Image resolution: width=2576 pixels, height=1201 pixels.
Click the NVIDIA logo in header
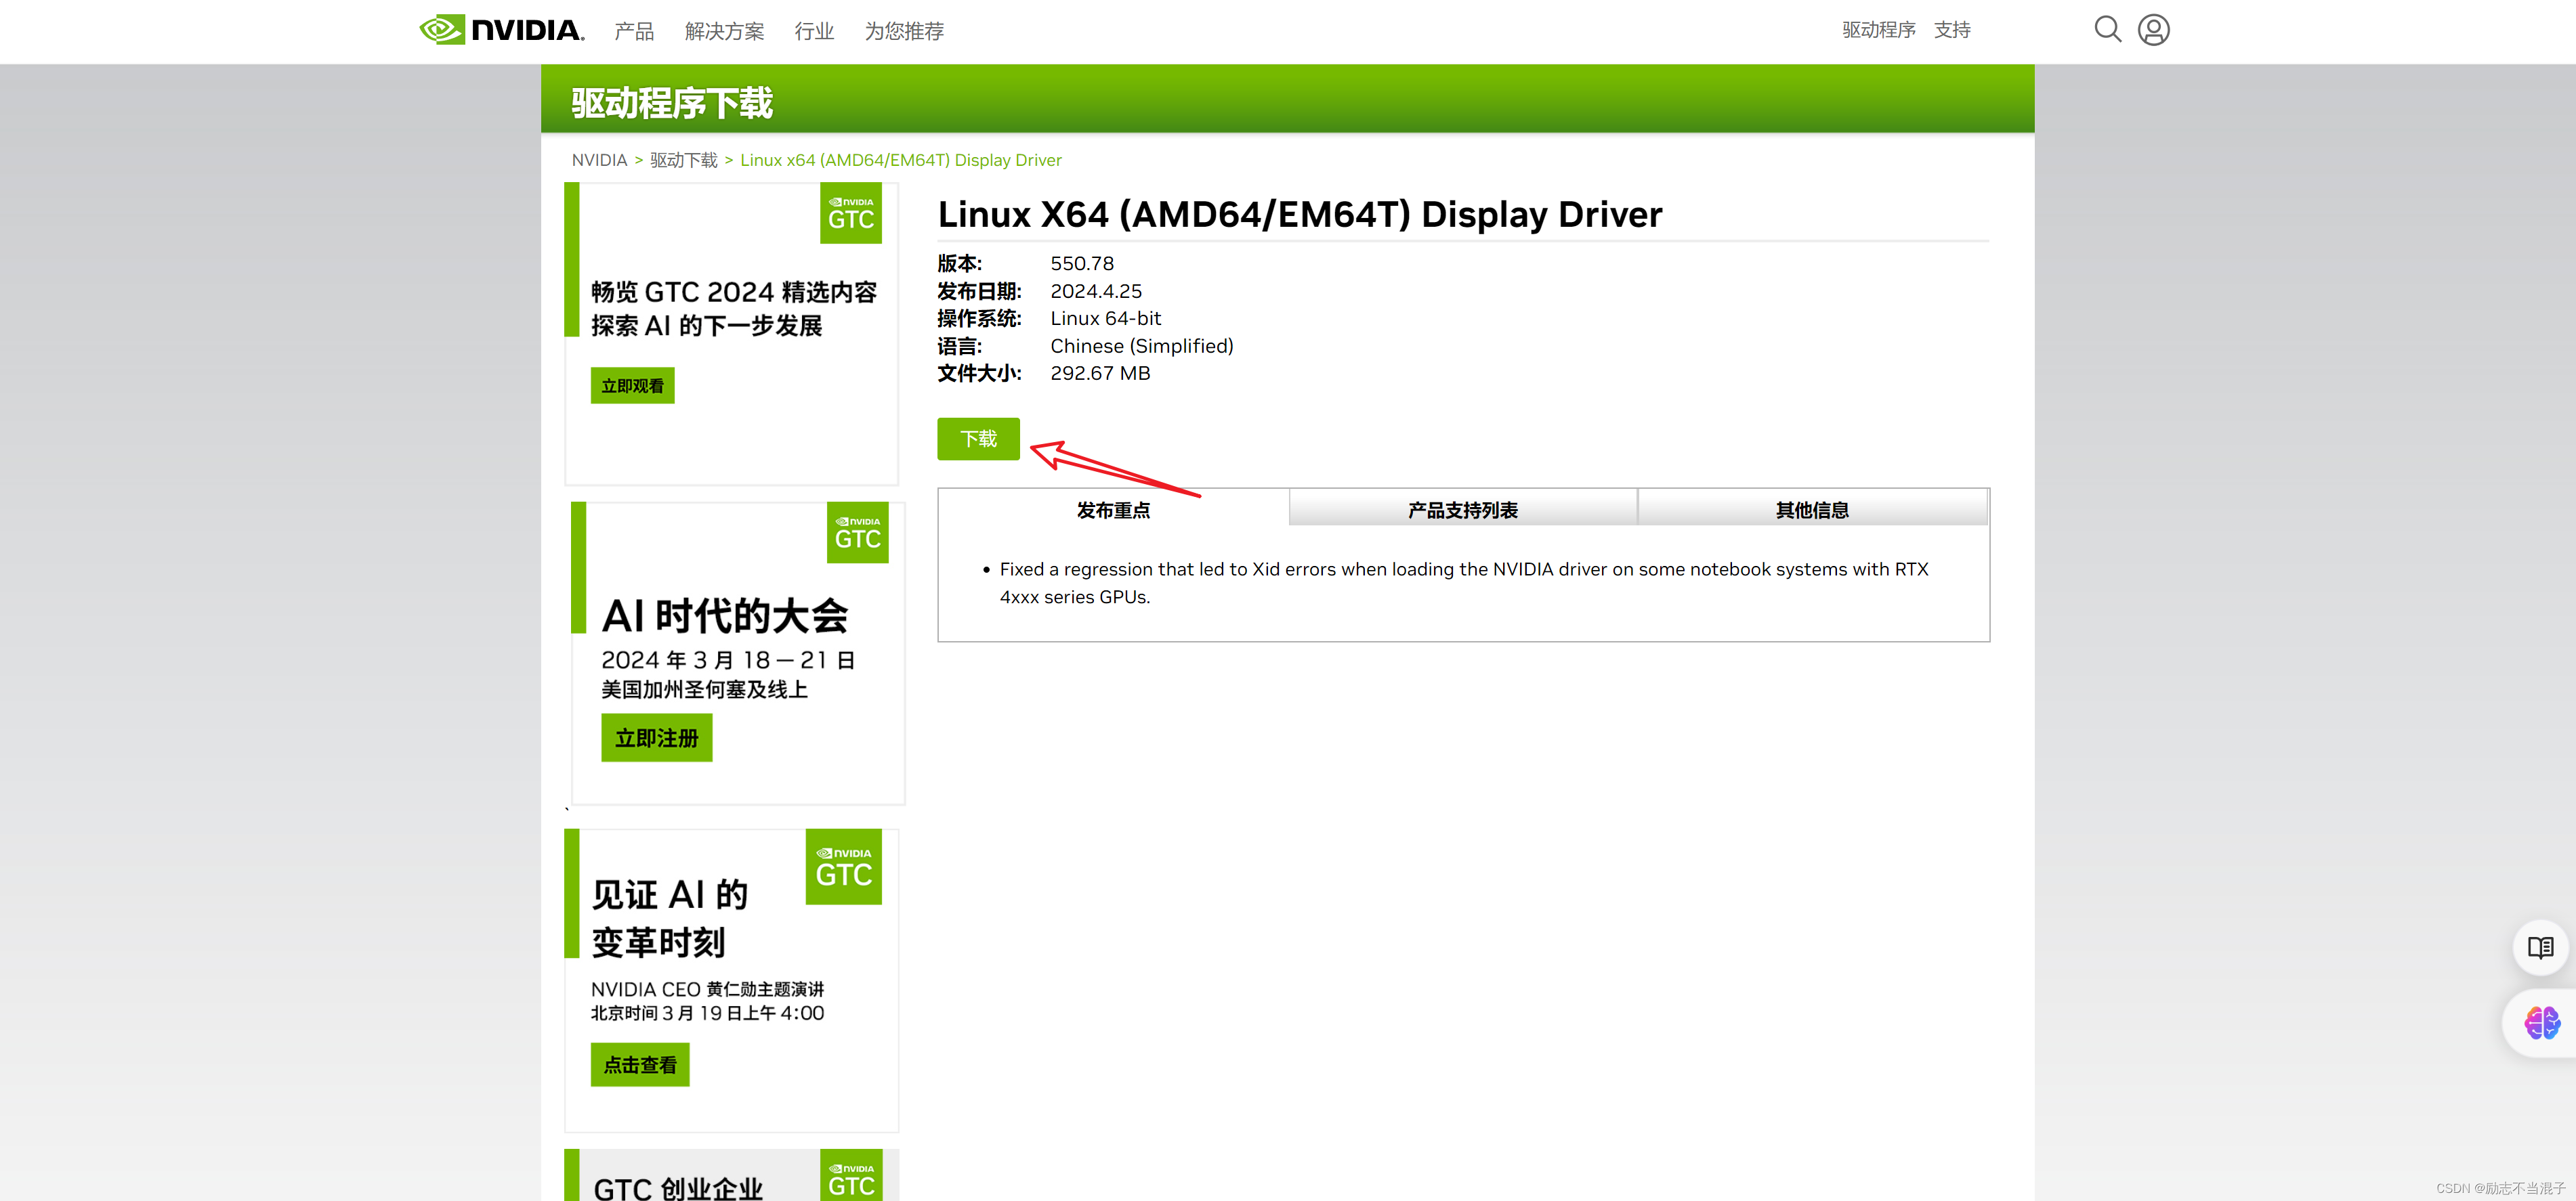(x=501, y=30)
